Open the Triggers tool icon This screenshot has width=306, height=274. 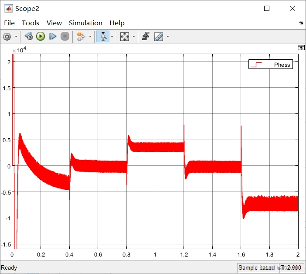146,36
